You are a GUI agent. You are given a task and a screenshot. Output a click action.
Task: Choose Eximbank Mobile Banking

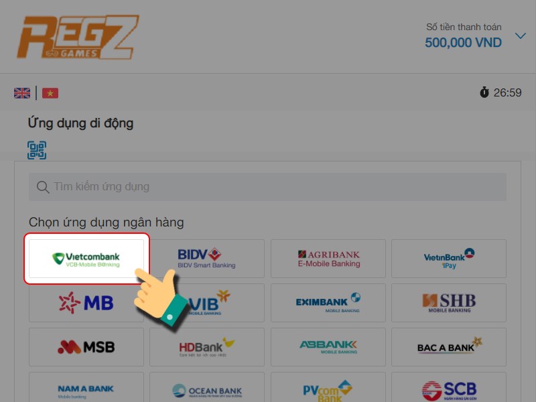pyautogui.click(x=328, y=303)
